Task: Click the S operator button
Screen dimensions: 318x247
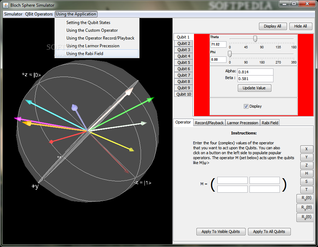Action: 306,181
